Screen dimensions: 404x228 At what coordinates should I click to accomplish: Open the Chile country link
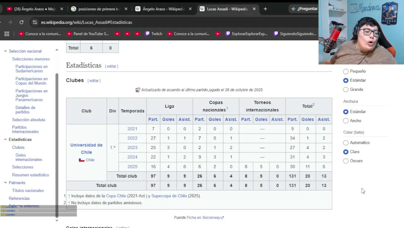pyautogui.click(x=90, y=160)
